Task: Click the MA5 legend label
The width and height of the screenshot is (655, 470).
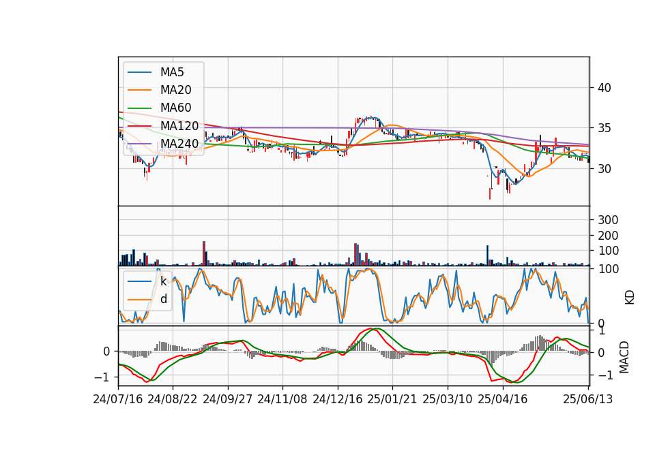Action: (x=172, y=72)
